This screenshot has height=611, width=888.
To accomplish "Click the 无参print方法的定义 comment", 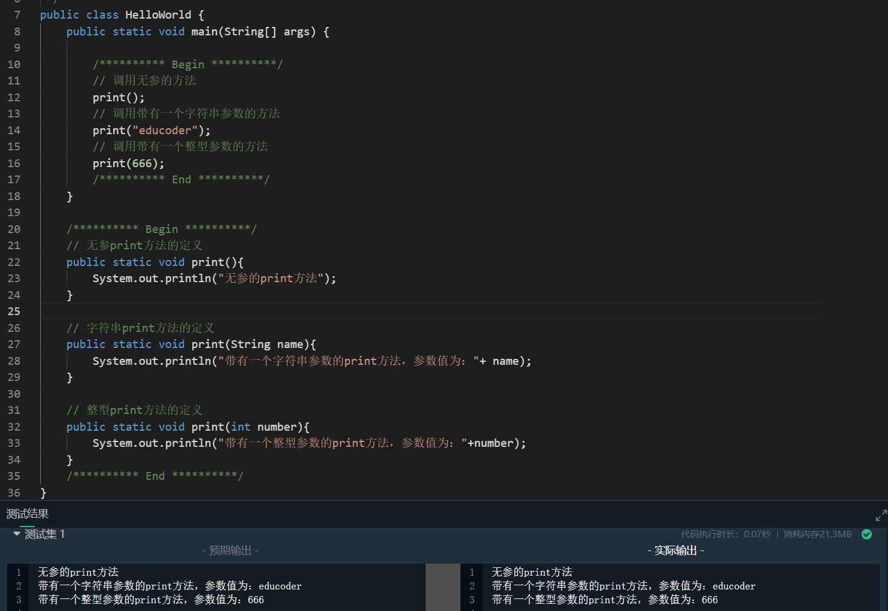I will tap(135, 246).
